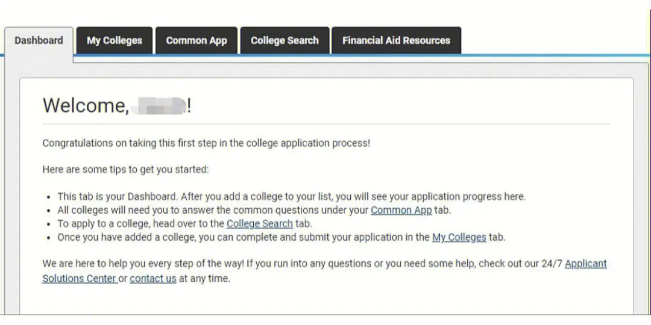Image resolution: width=651 pixels, height=325 pixels.
Task: Click the contact us link
Action: click(153, 279)
